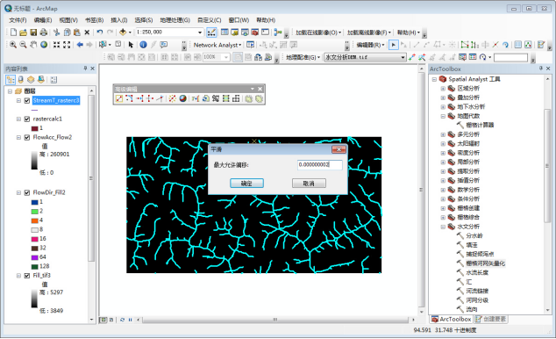Open the Network Analyst dropdown menu
556x339 pixels.
[x=217, y=45]
